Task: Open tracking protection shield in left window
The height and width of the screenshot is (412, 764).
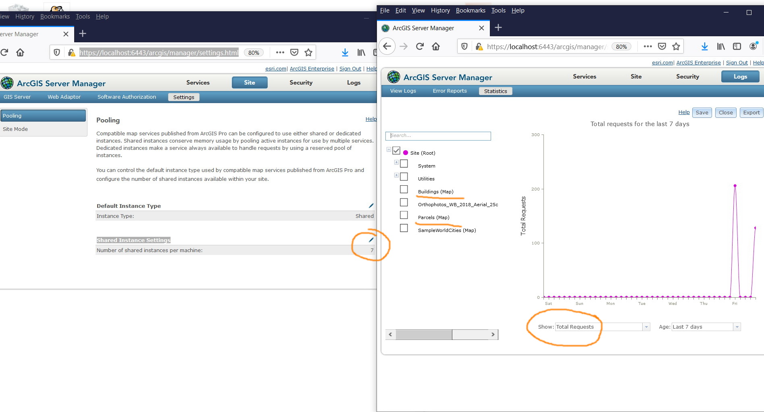Action: point(57,52)
